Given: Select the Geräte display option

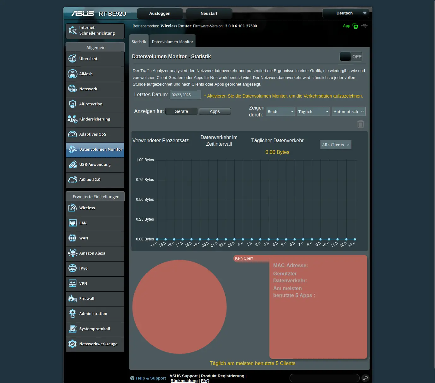Looking at the screenshot, I should [x=181, y=111].
